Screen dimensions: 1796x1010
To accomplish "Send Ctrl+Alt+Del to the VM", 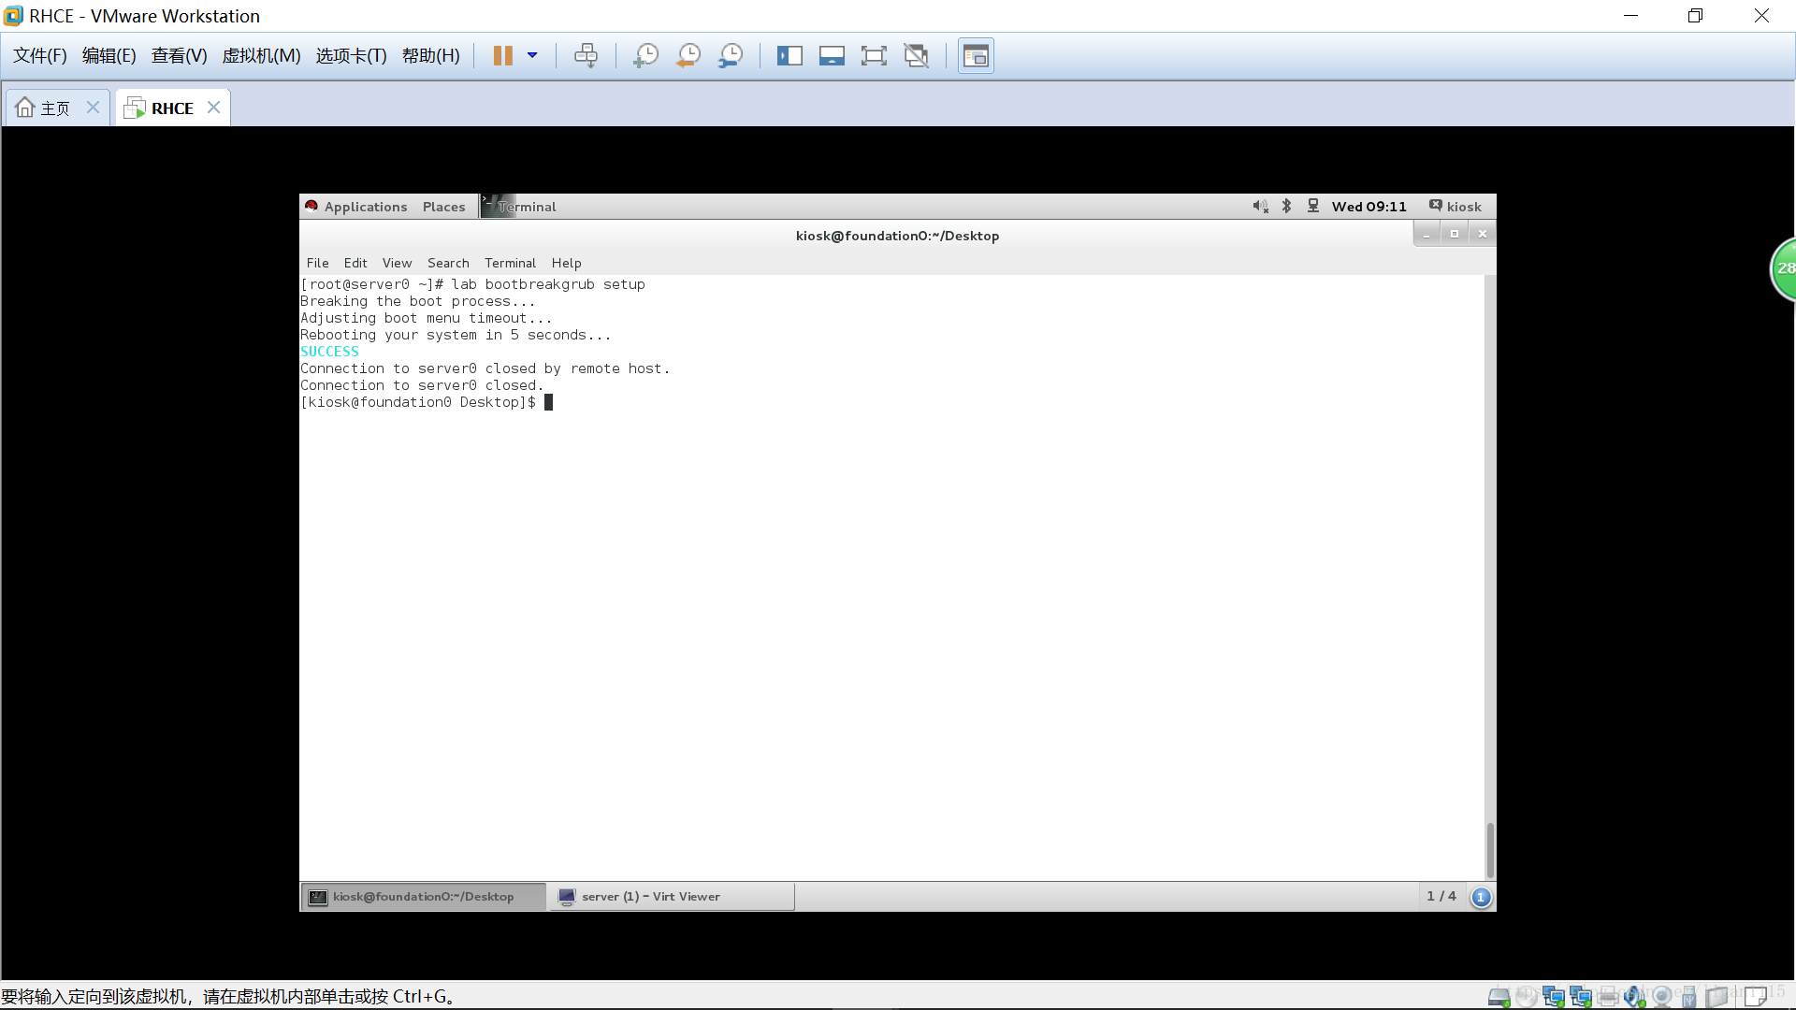I will [586, 56].
